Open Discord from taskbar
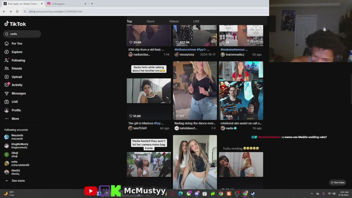The height and width of the screenshot is (198, 352). tap(197, 194)
